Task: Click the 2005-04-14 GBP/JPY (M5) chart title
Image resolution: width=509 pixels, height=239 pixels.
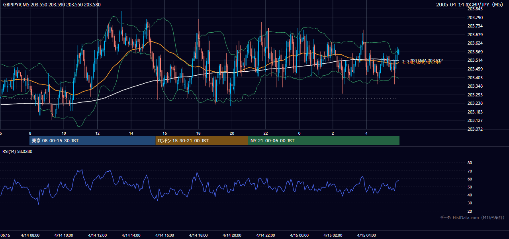Action: click(x=470, y=4)
